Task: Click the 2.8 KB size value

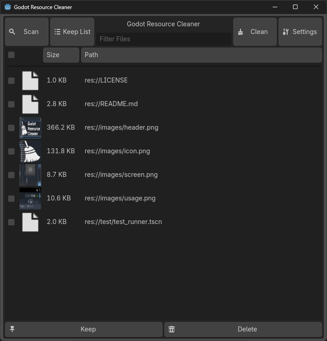Action: 57,103
